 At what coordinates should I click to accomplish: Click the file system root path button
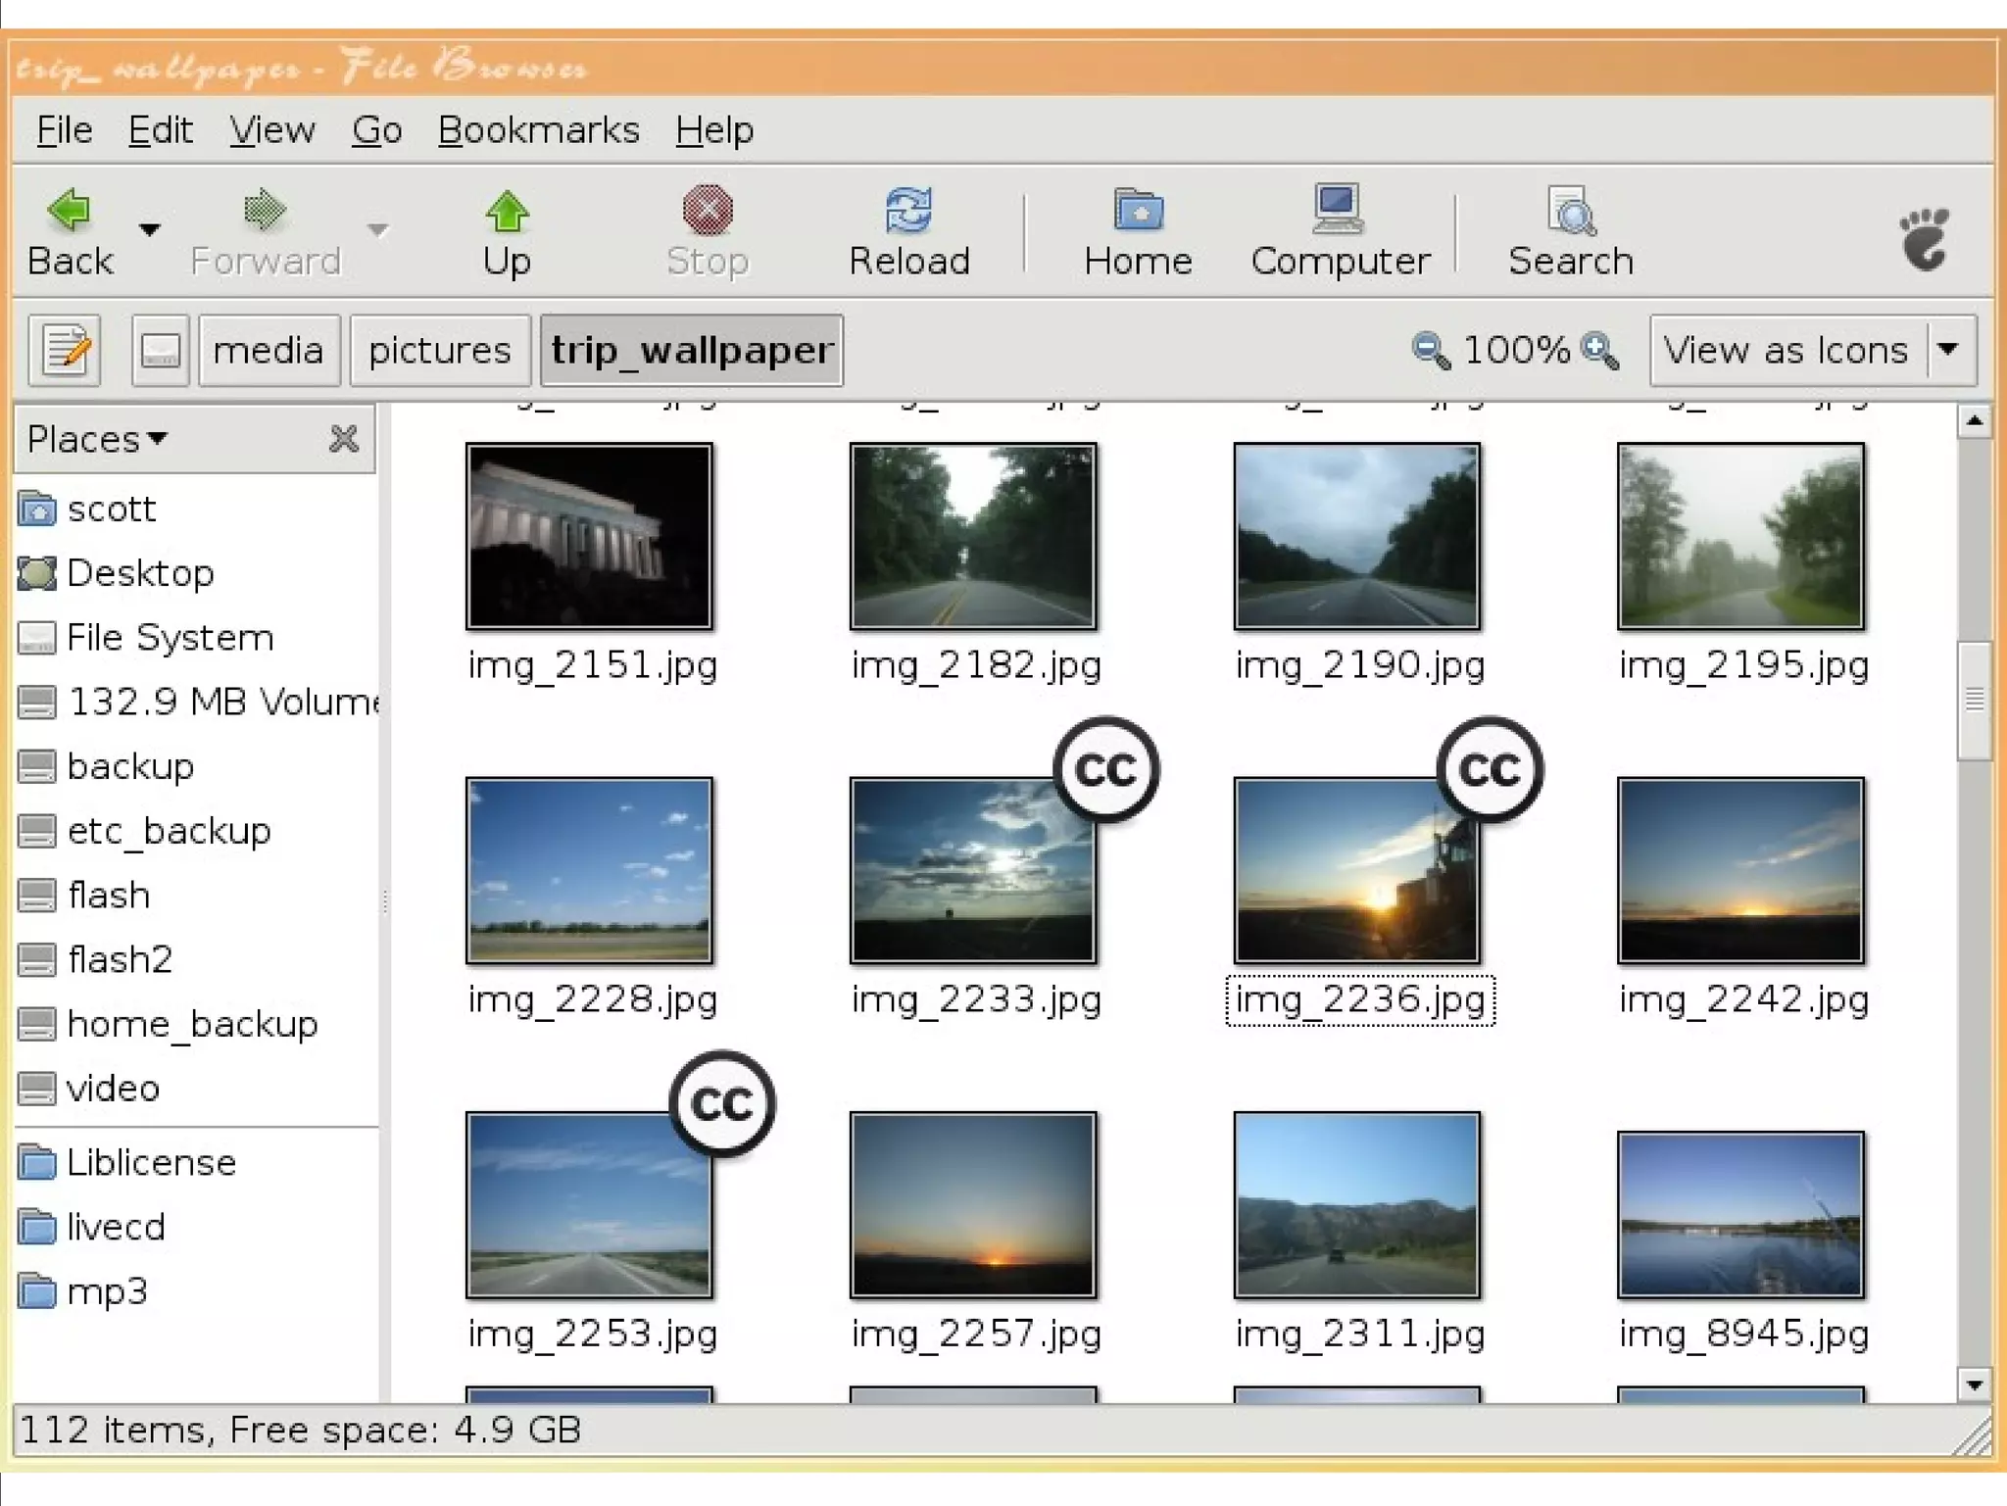point(160,351)
